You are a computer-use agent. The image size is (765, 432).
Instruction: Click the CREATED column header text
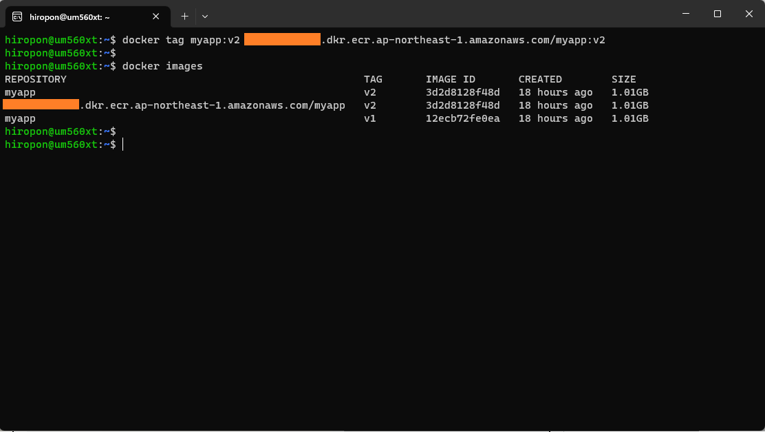[x=540, y=79]
